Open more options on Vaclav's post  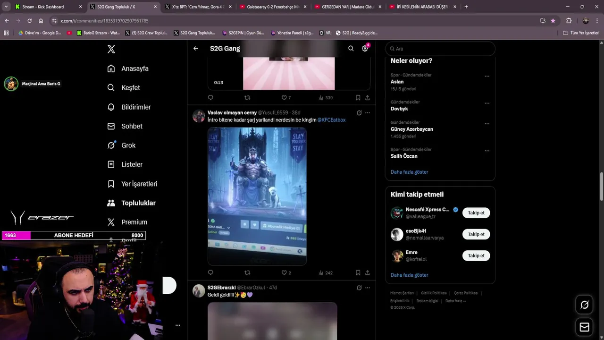pyautogui.click(x=368, y=113)
